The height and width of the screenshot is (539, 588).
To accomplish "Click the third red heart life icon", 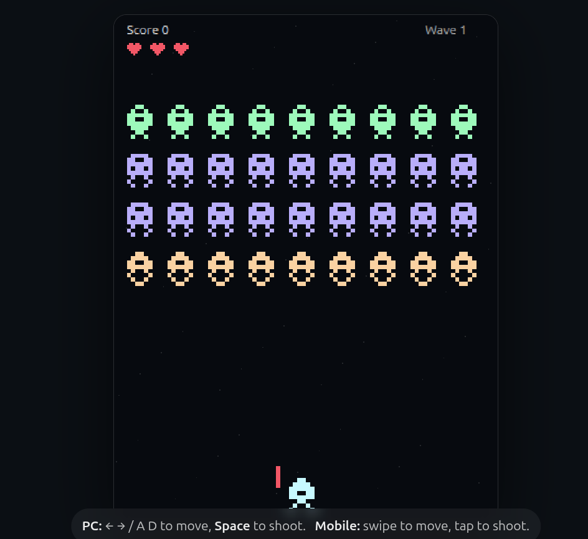I will (x=181, y=49).
